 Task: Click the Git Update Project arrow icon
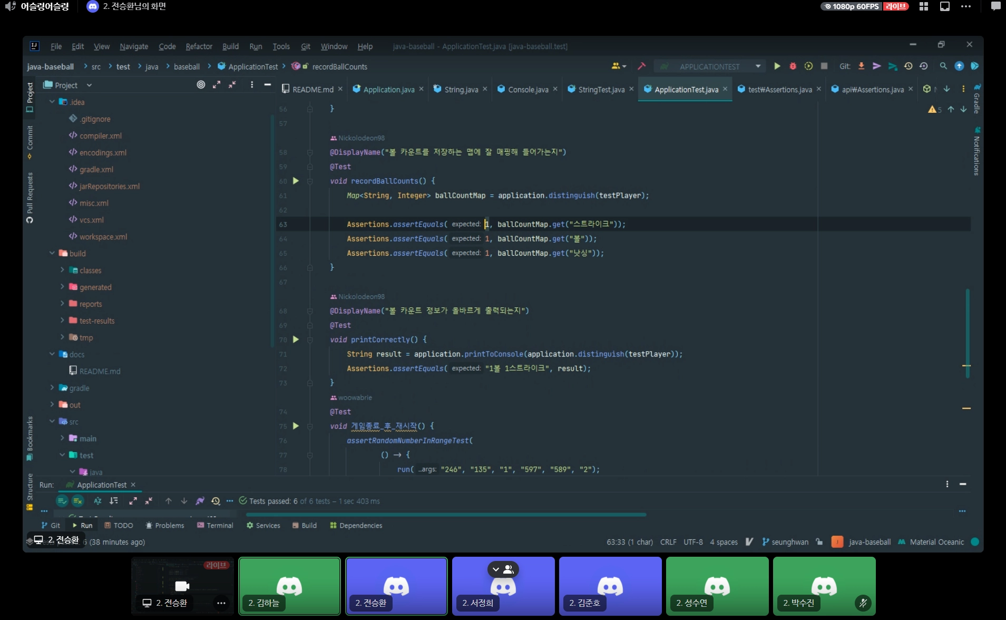[x=861, y=66]
